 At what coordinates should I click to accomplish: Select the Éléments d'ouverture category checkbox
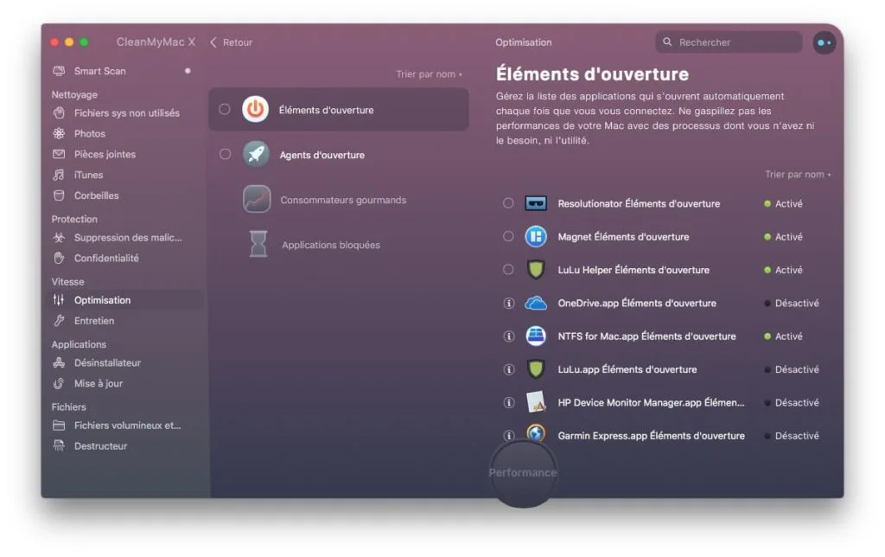[x=225, y=109]
